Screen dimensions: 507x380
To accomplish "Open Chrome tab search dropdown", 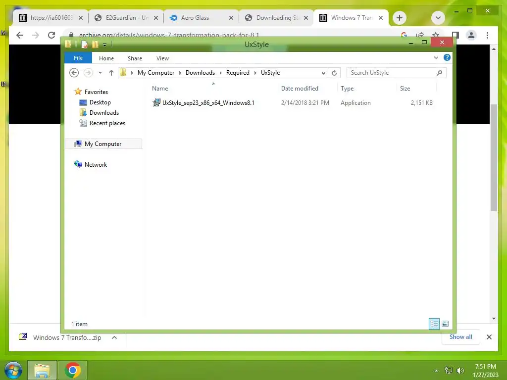I will [x=438, y=18].
